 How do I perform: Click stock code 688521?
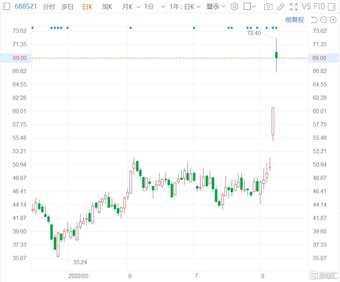click(x=26, y=7)
